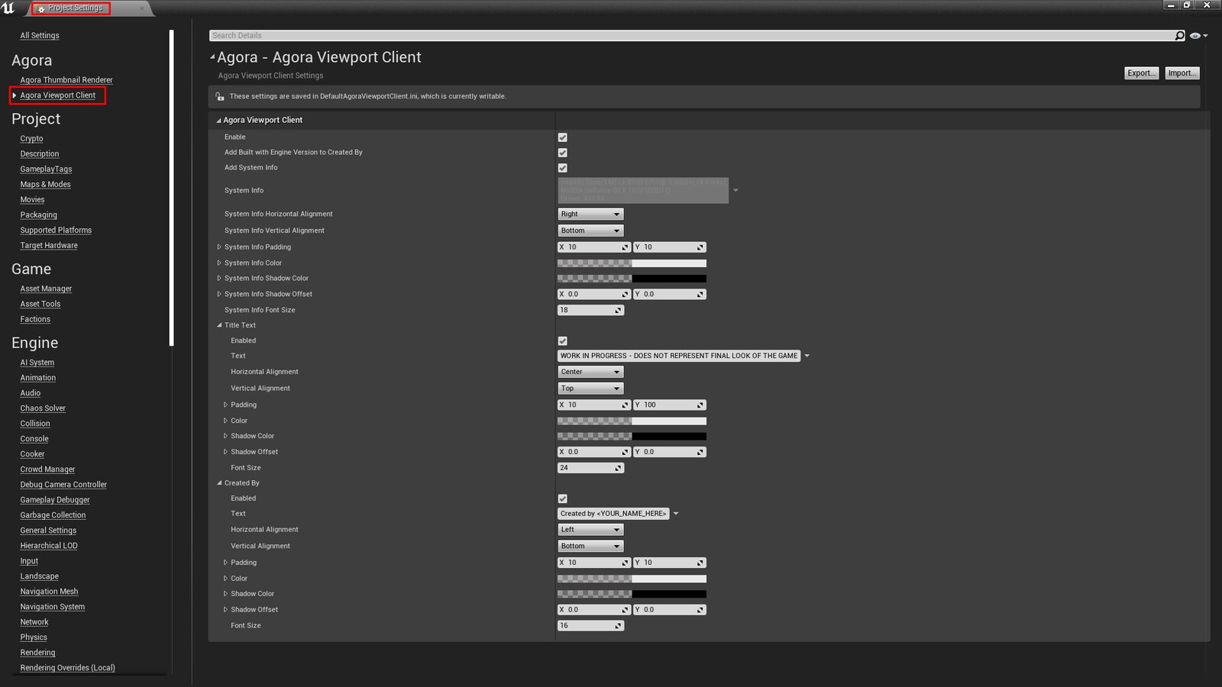Open dropdown arrow next to Created By text

coord(676,514)
